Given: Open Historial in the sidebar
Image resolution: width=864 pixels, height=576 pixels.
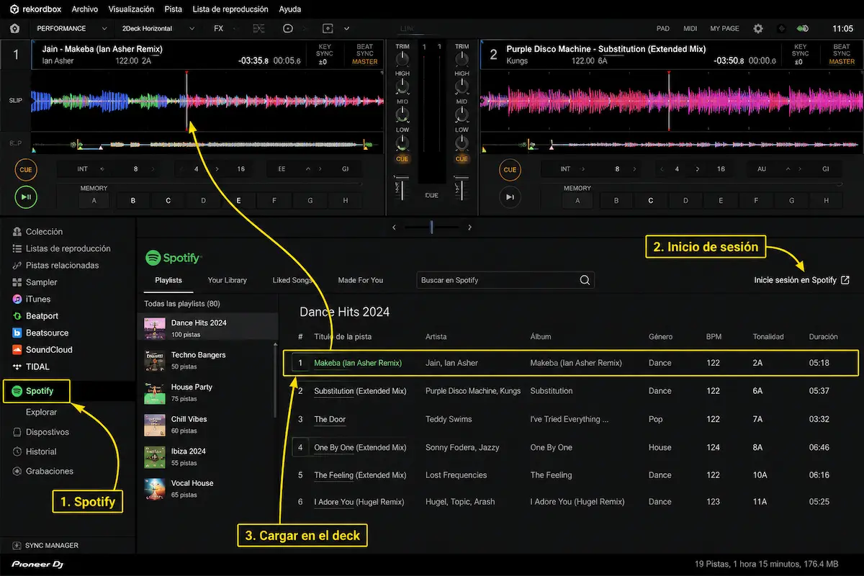Looking at the screenshot, I should coord(34,451).
